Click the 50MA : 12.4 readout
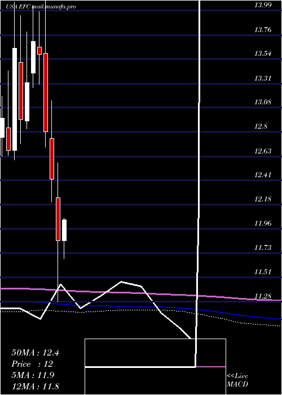The image size is (282, 395). [x=35, y=353]
